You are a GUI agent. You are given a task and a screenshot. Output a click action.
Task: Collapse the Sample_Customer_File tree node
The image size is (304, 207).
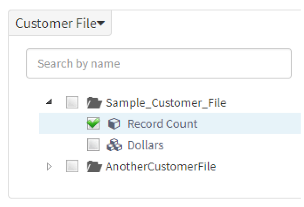click(x=49, y=102)
